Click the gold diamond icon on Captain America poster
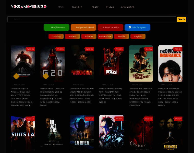This screenshot has height=153, width=194. pos(16,76)
